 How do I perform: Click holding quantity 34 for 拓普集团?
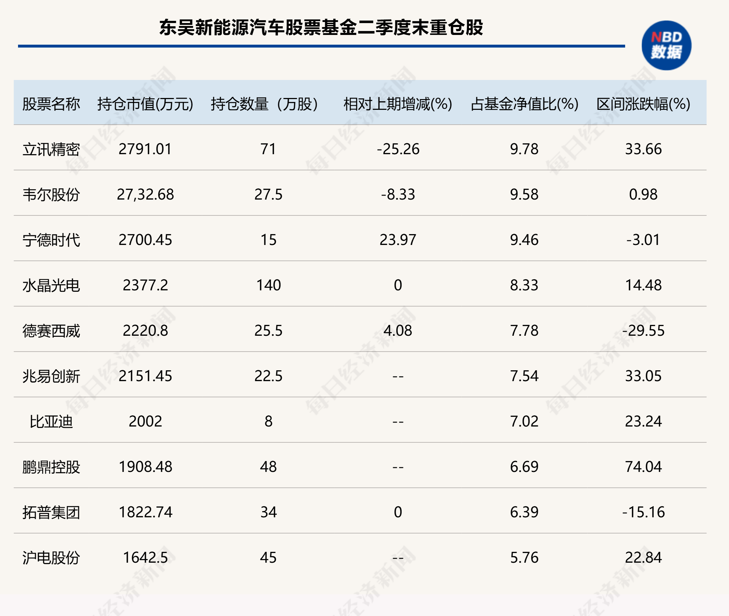tap(268, 512)
